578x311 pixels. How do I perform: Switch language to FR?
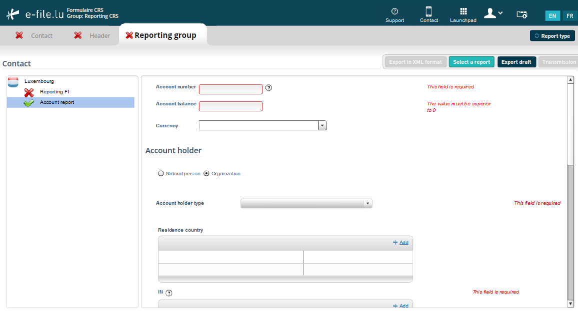pos(570,16)
